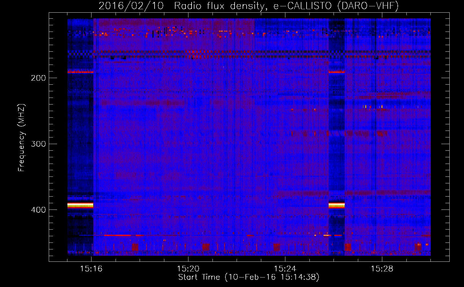Click the plot title "Radio flux density, e-CALLISTO (DARO-VHF)"
464x287 pixels.
coord(286,6)
